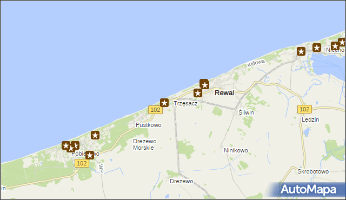
Task: Click the Ninikowo village label
Action: [x=236, y=150]
